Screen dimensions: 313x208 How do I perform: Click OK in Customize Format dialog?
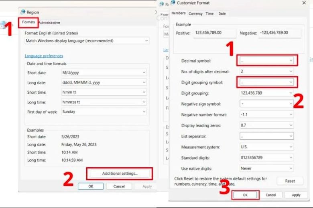[245, 195]
